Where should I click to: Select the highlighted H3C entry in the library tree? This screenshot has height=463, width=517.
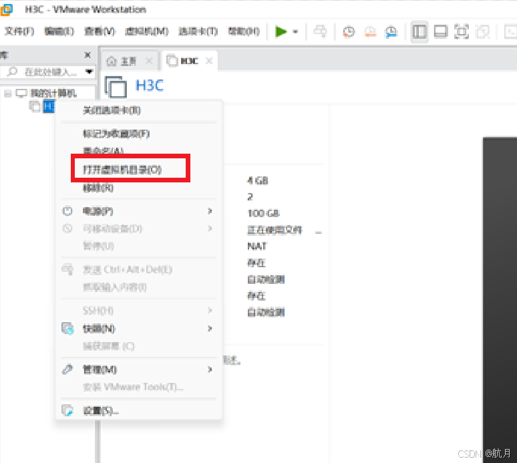click(x=49, y=106)
